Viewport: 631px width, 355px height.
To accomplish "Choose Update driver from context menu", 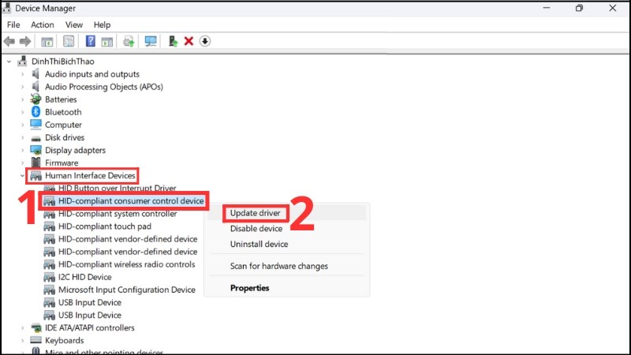I will pos(256,213).
